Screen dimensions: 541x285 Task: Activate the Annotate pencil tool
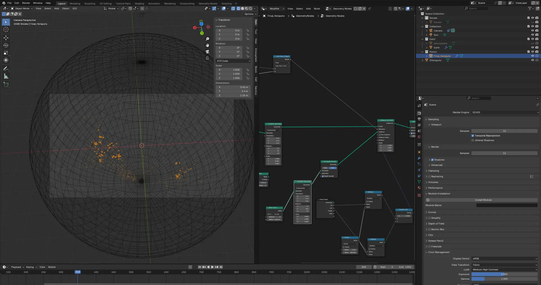6,69
